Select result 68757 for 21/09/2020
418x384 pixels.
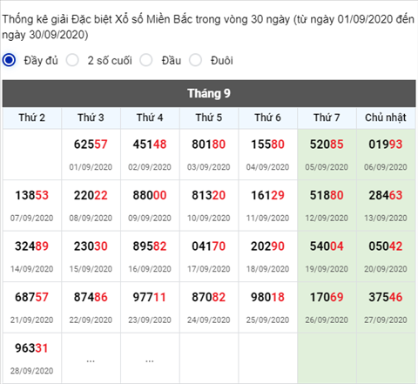click(31, 297)
